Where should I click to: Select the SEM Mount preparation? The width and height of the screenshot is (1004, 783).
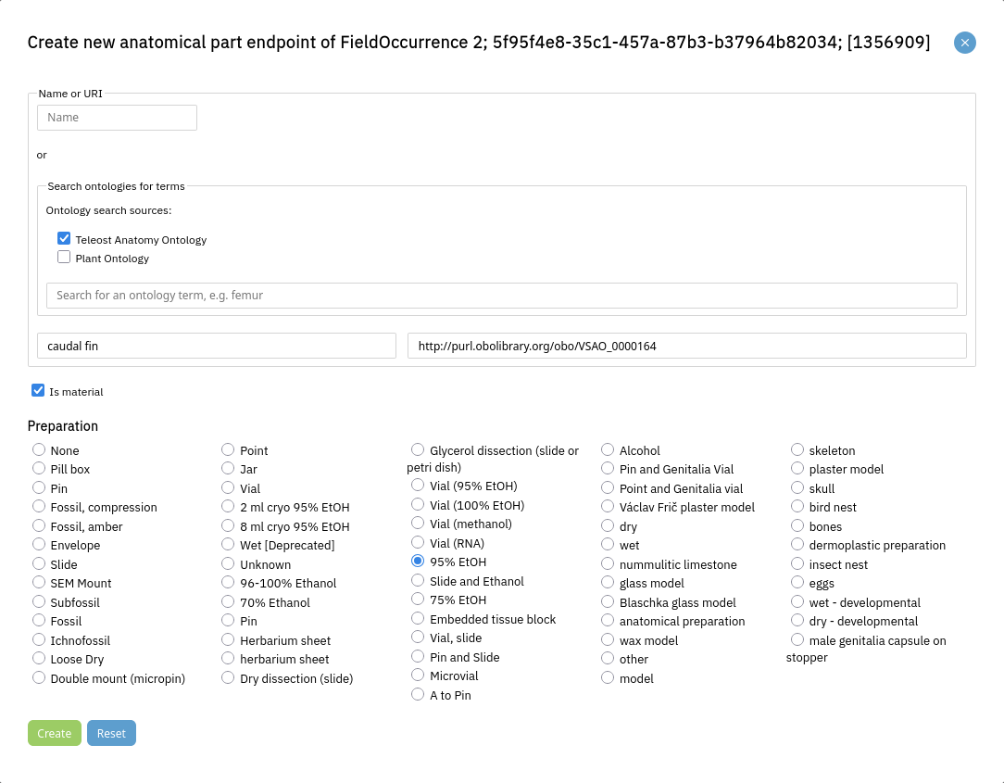(x=39, y=583)
